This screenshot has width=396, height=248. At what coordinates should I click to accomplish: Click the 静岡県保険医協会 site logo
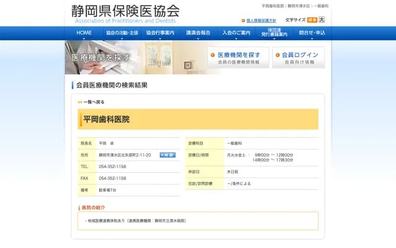[126, 14]
